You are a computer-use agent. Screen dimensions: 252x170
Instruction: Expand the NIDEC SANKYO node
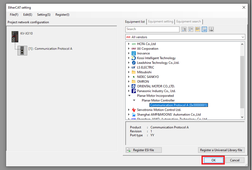point(129,77)
